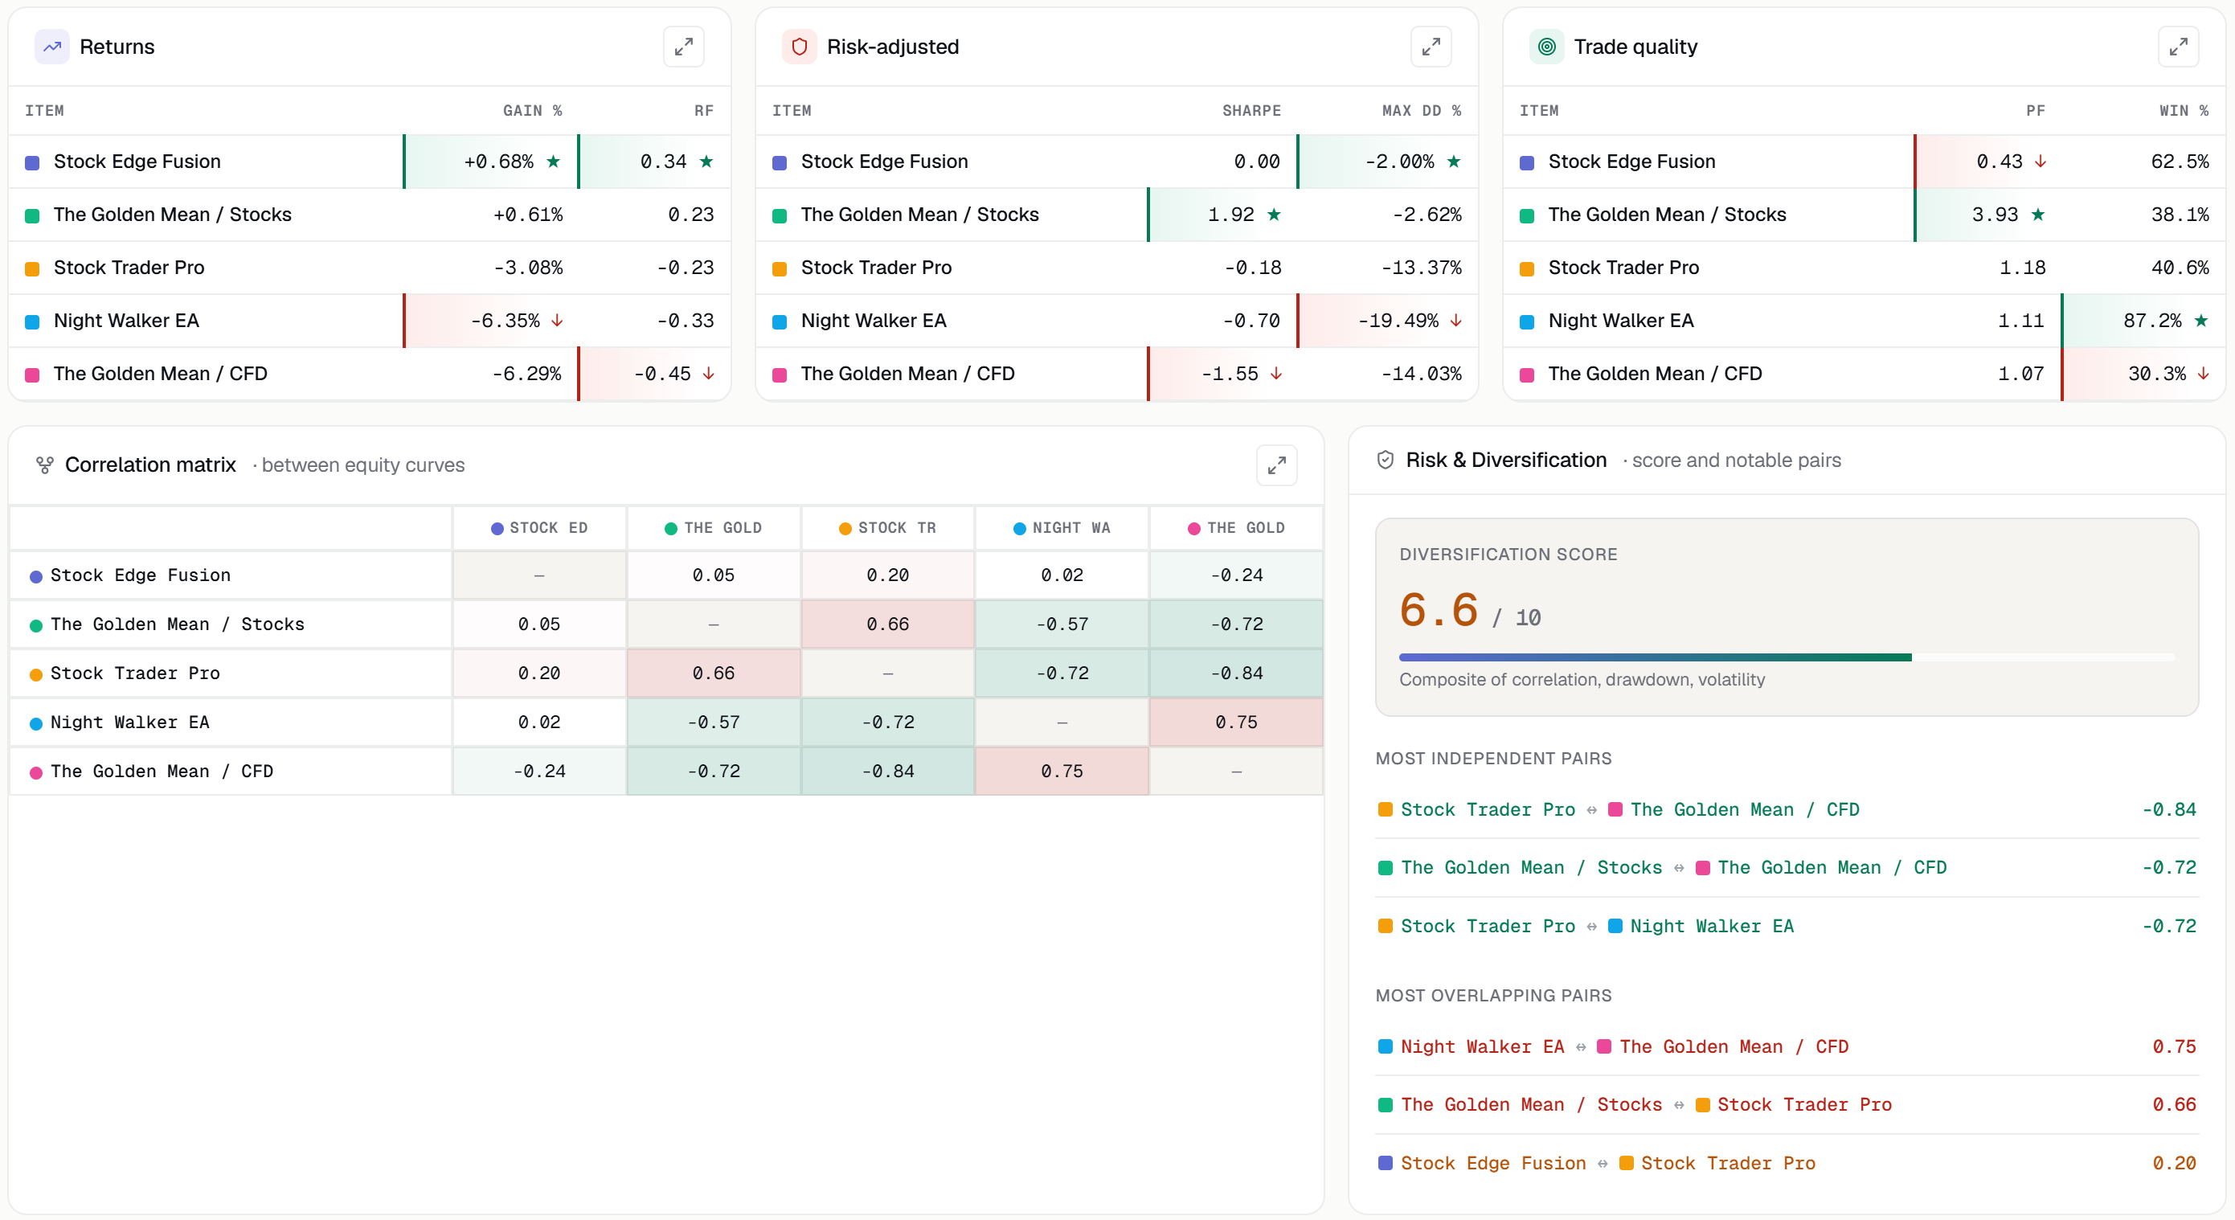Viewport: 2235px width, 1220px height.
Task: Open Golden Mean / Stocks ↔ Golden Mean / CFD pair
Action: click(1787, 868)
